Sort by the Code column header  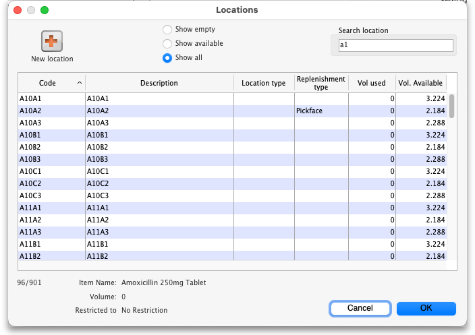51,83
